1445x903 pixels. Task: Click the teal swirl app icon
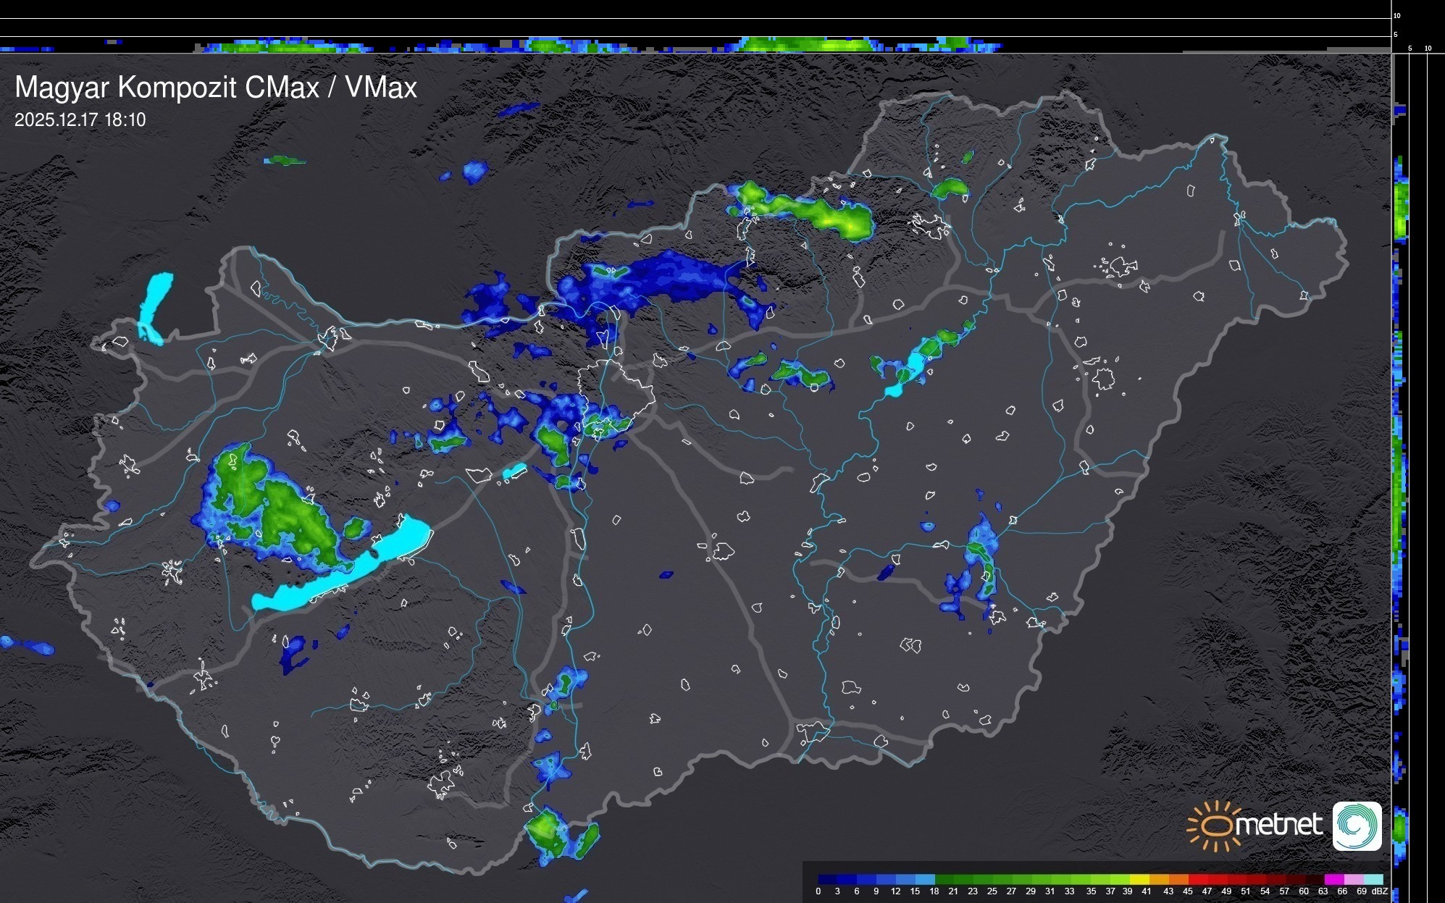coord(1357,826)
